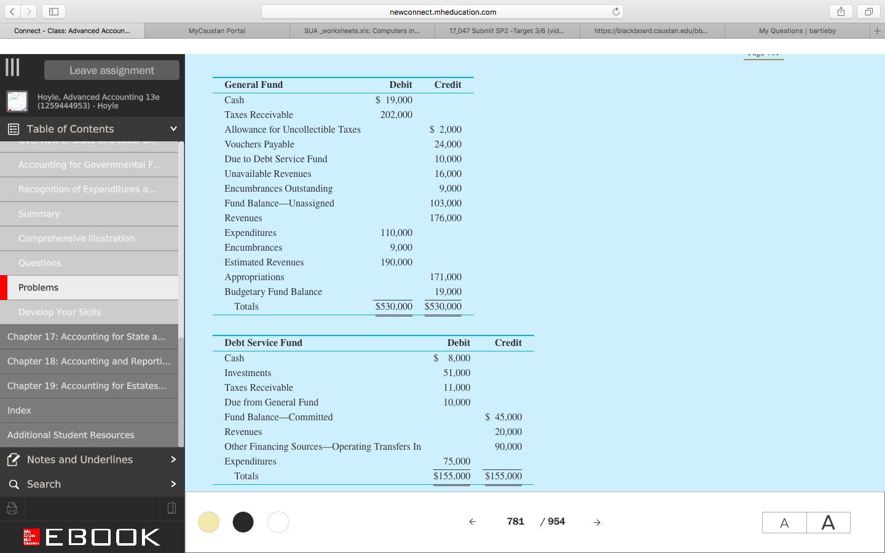Screen dimensions: 885x553
Task: Open the Index entry
Action: pyautogui.click(x=89, y=410)
